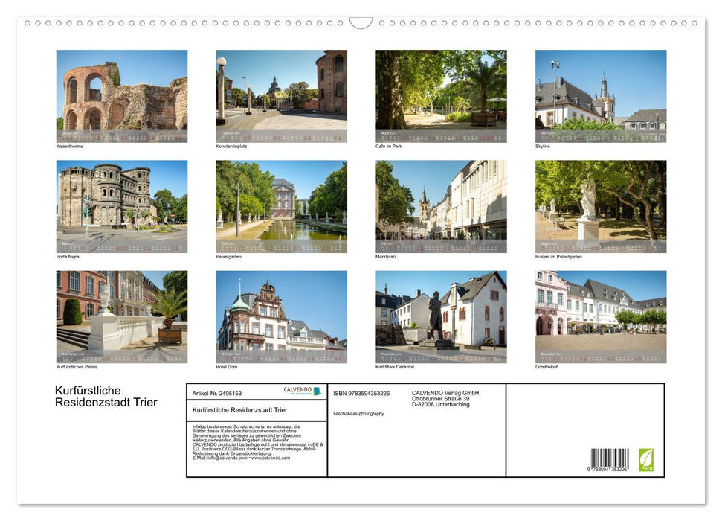722x521 pixels.
Task: Open the Konstantinplatz photo
Action: (x=281, y=96)
